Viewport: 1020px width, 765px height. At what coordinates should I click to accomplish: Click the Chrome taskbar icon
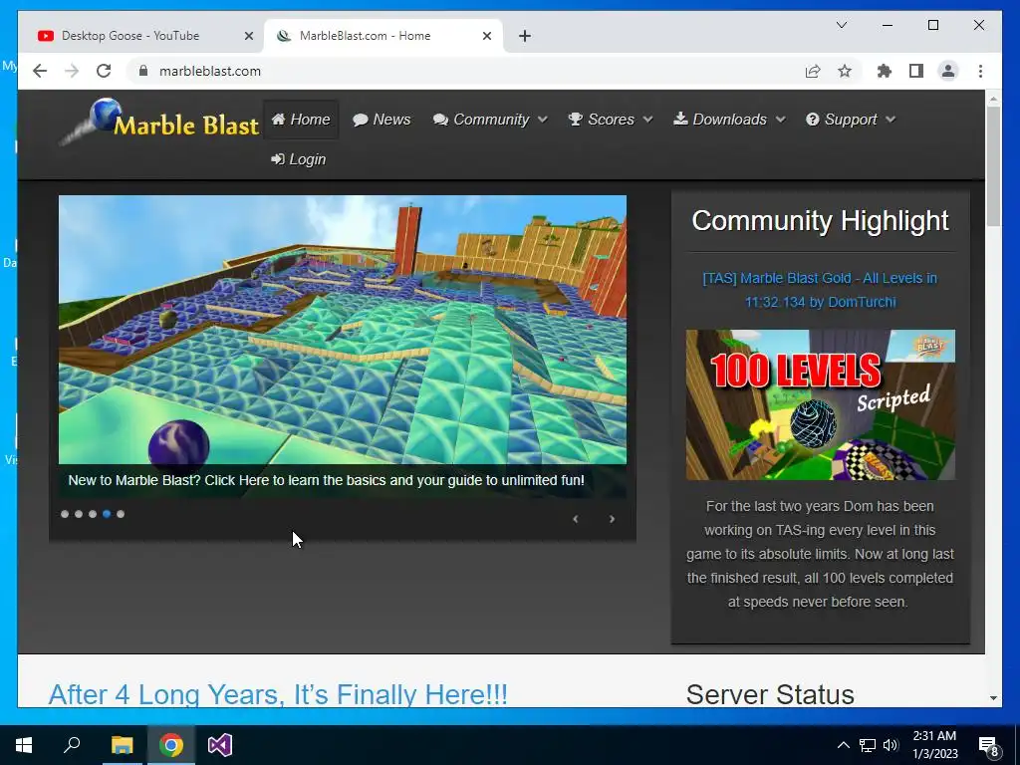pos(171,745)
